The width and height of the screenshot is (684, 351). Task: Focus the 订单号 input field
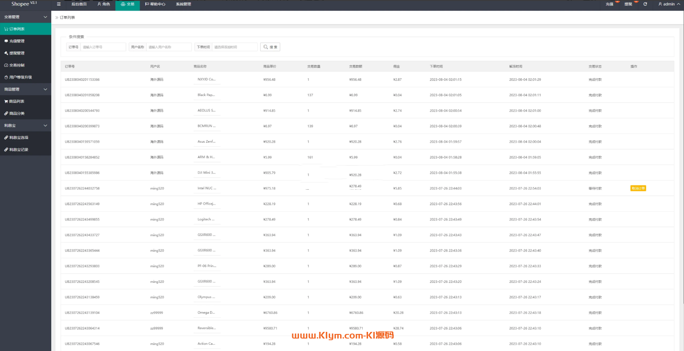point(103,47)
